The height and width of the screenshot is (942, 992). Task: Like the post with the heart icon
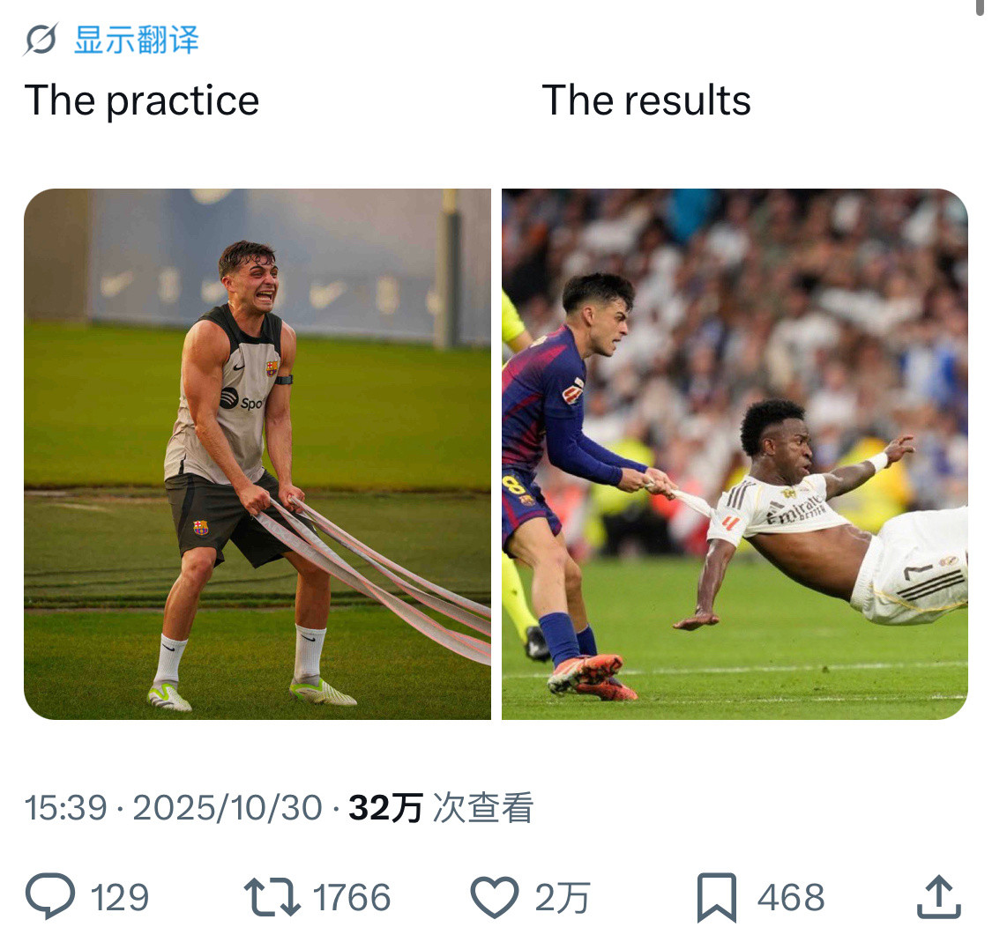point(494,897)
